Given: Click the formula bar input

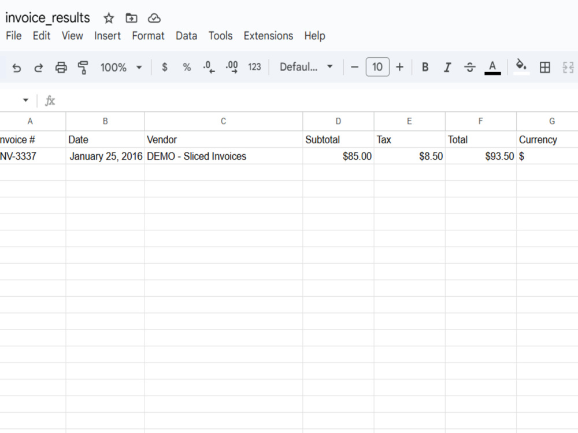Looking at the screenshot, I should click(317, 100).
